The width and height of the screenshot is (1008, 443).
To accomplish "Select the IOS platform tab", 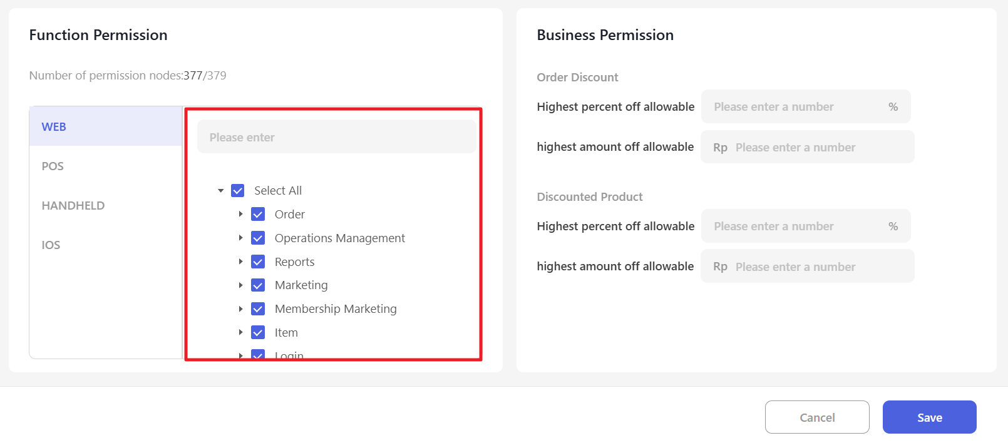I will [51, 245].
